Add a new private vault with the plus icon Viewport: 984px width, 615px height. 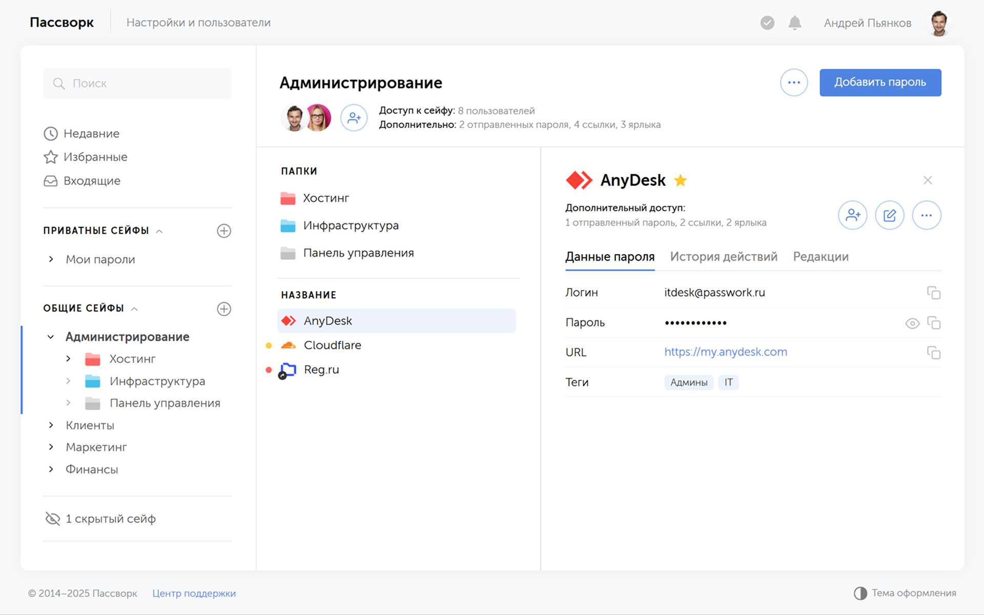point(224,231)
